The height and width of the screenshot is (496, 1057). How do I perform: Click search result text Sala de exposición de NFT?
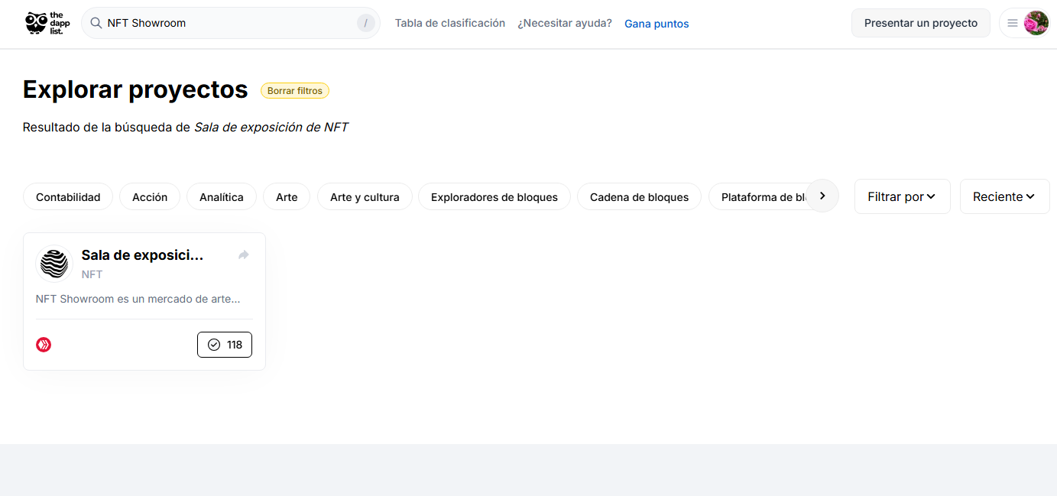(x=271, y=127)
